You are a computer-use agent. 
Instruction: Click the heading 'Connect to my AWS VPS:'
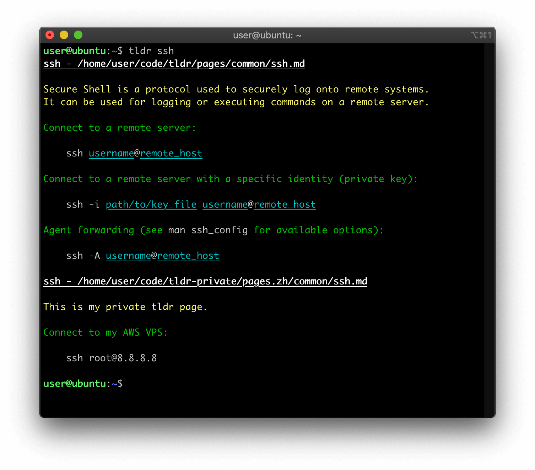click(x=106, y=332)
